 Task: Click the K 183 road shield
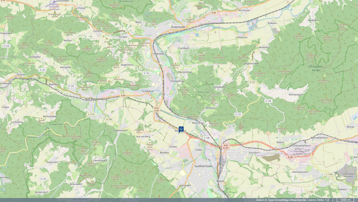[109, 119]
